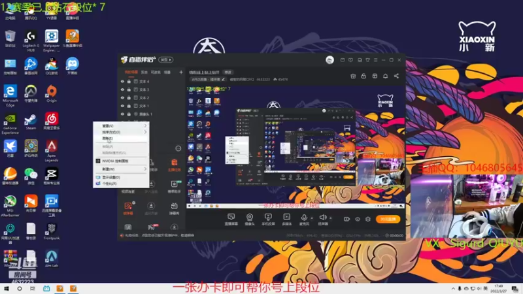Choose 个性化(R) in context menu
Viewport: 523px width, 294px height.
(x=121, y=184)
